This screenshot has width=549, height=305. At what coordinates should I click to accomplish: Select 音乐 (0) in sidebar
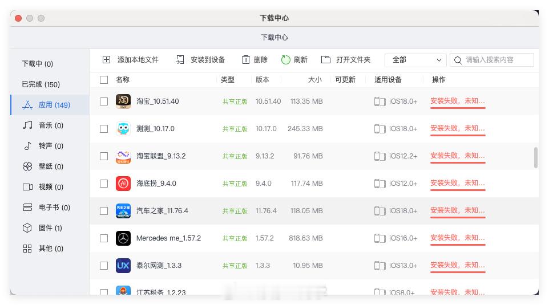(x=50, y=125)
